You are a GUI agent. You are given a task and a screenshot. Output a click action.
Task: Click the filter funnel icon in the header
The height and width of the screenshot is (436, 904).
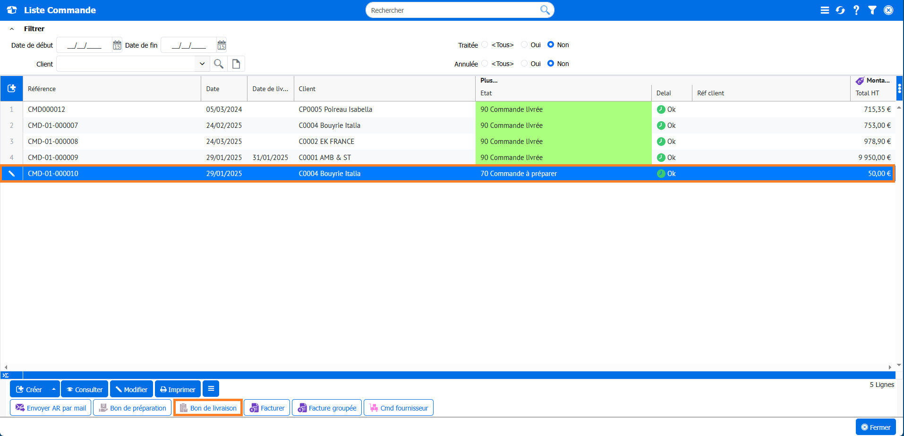pyautogui.click(x=872, y=10)
